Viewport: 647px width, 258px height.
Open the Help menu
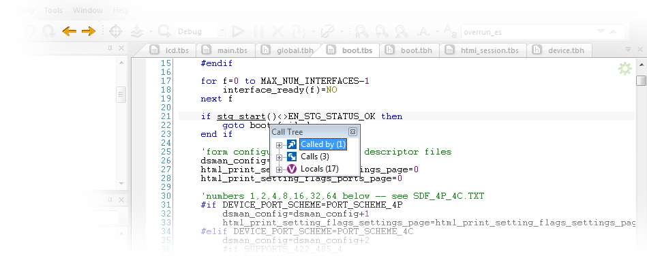121,10
